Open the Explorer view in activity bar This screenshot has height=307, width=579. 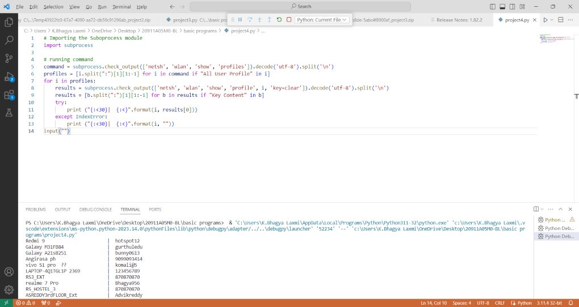[x=9, y=22]
